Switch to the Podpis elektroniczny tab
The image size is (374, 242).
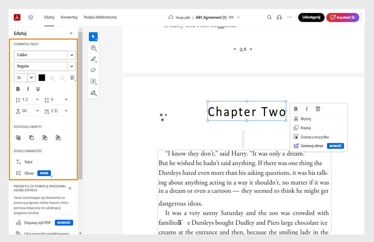(x=100, y=17)
